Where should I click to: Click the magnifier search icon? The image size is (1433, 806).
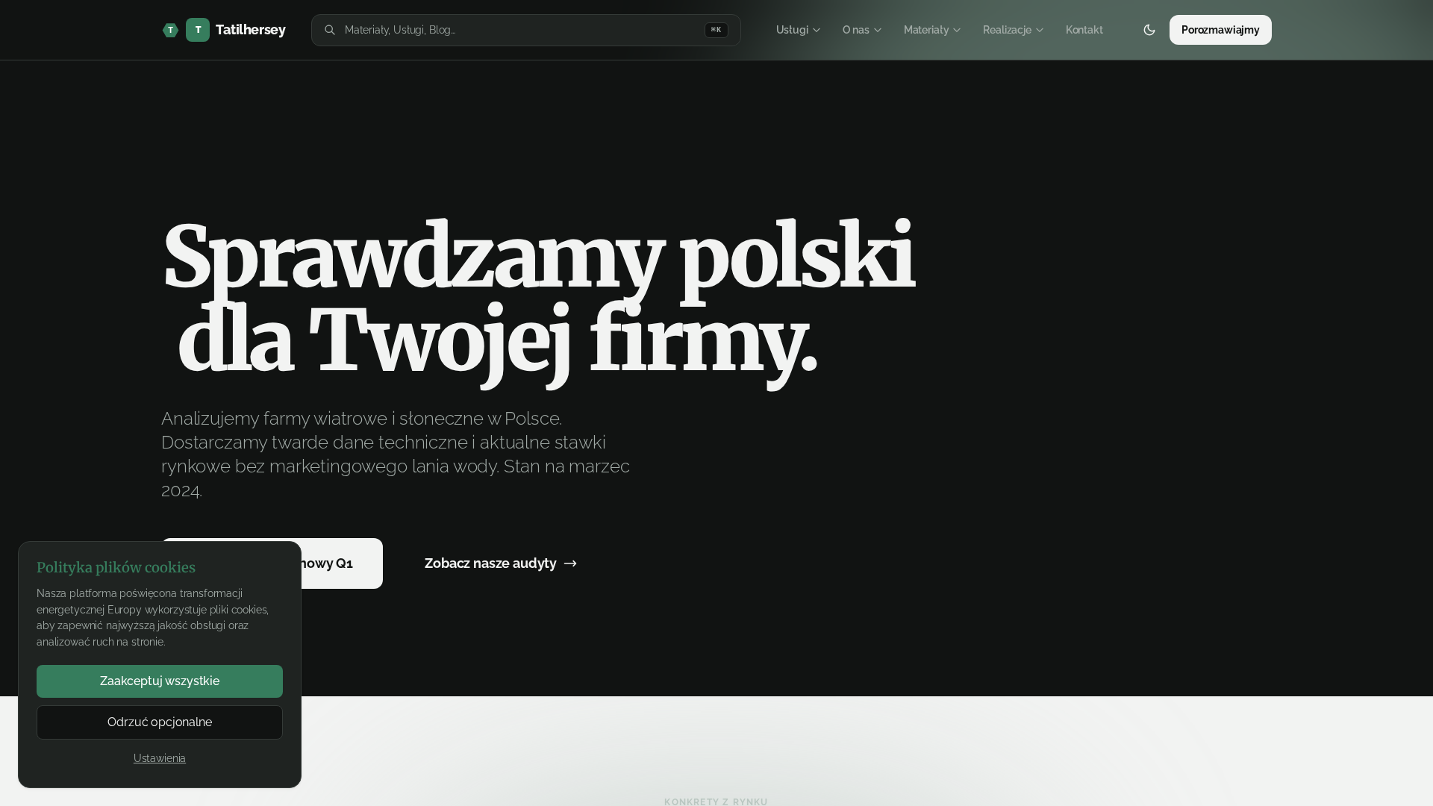tap(330, 30)
